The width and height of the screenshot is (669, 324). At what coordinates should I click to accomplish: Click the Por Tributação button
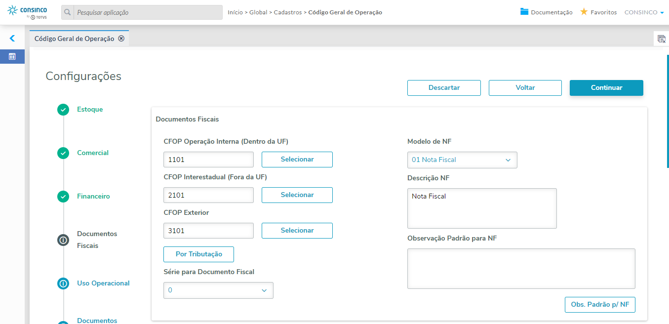[x=198, y=254]
